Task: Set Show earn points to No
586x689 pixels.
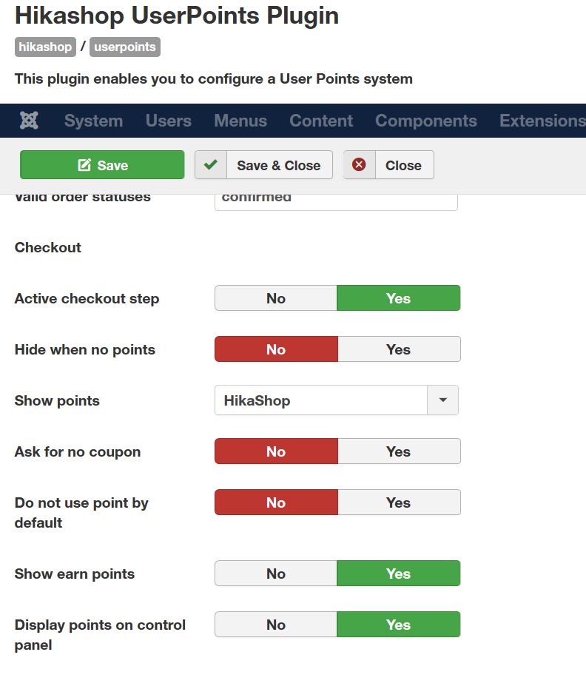Action: 276,574
